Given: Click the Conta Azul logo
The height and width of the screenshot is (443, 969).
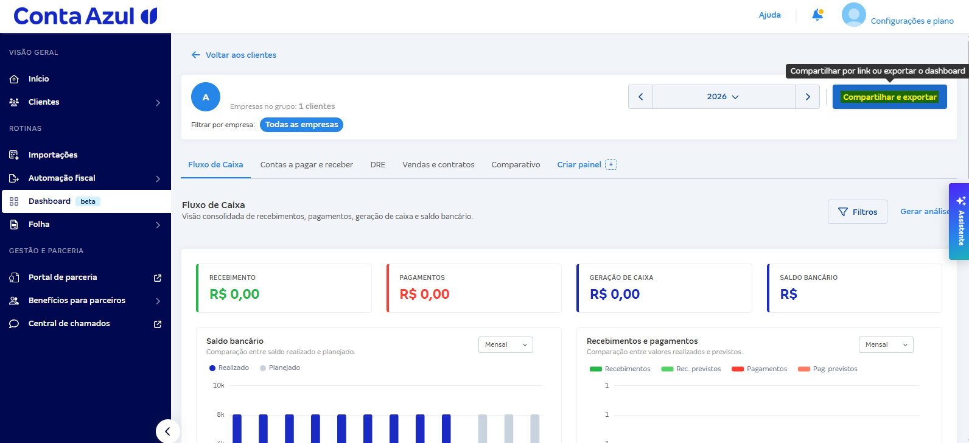Looking at the screenshot, I should [85, 16].
